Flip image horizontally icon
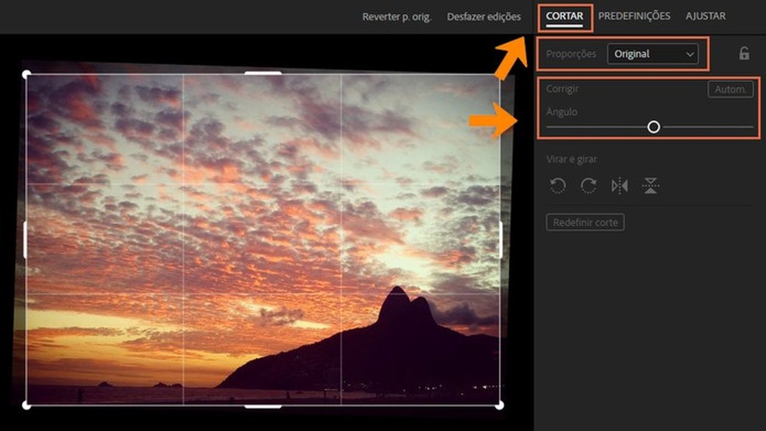766x431 pixels. pos(620,185)
